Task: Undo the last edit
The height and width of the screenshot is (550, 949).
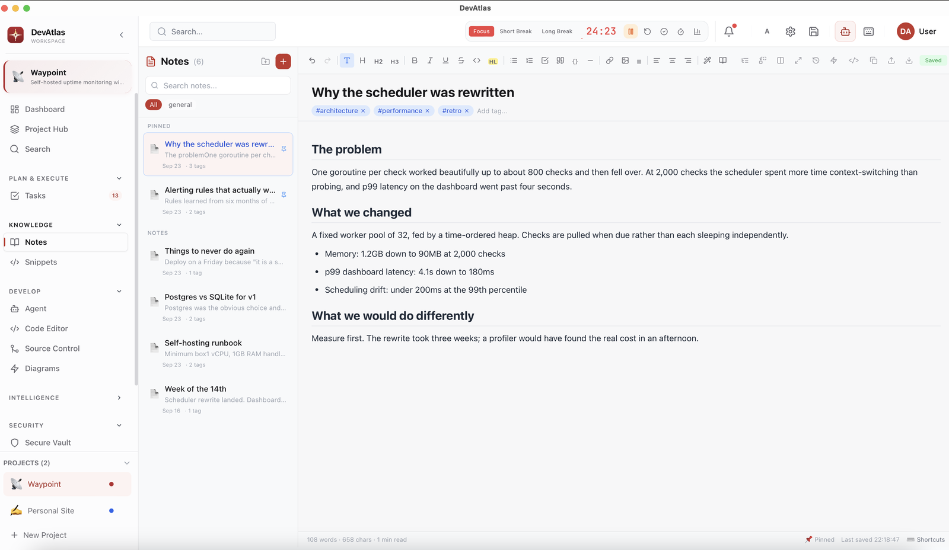Action: [x=312, y=60]
